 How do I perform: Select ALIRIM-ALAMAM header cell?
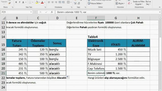(138, 43)
